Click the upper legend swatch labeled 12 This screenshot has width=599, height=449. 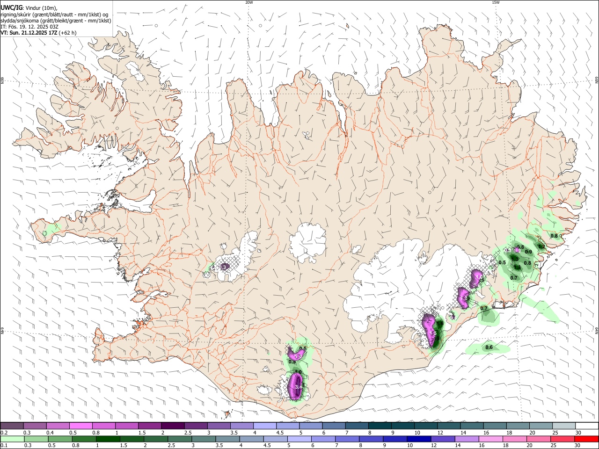tap(448, 426)
